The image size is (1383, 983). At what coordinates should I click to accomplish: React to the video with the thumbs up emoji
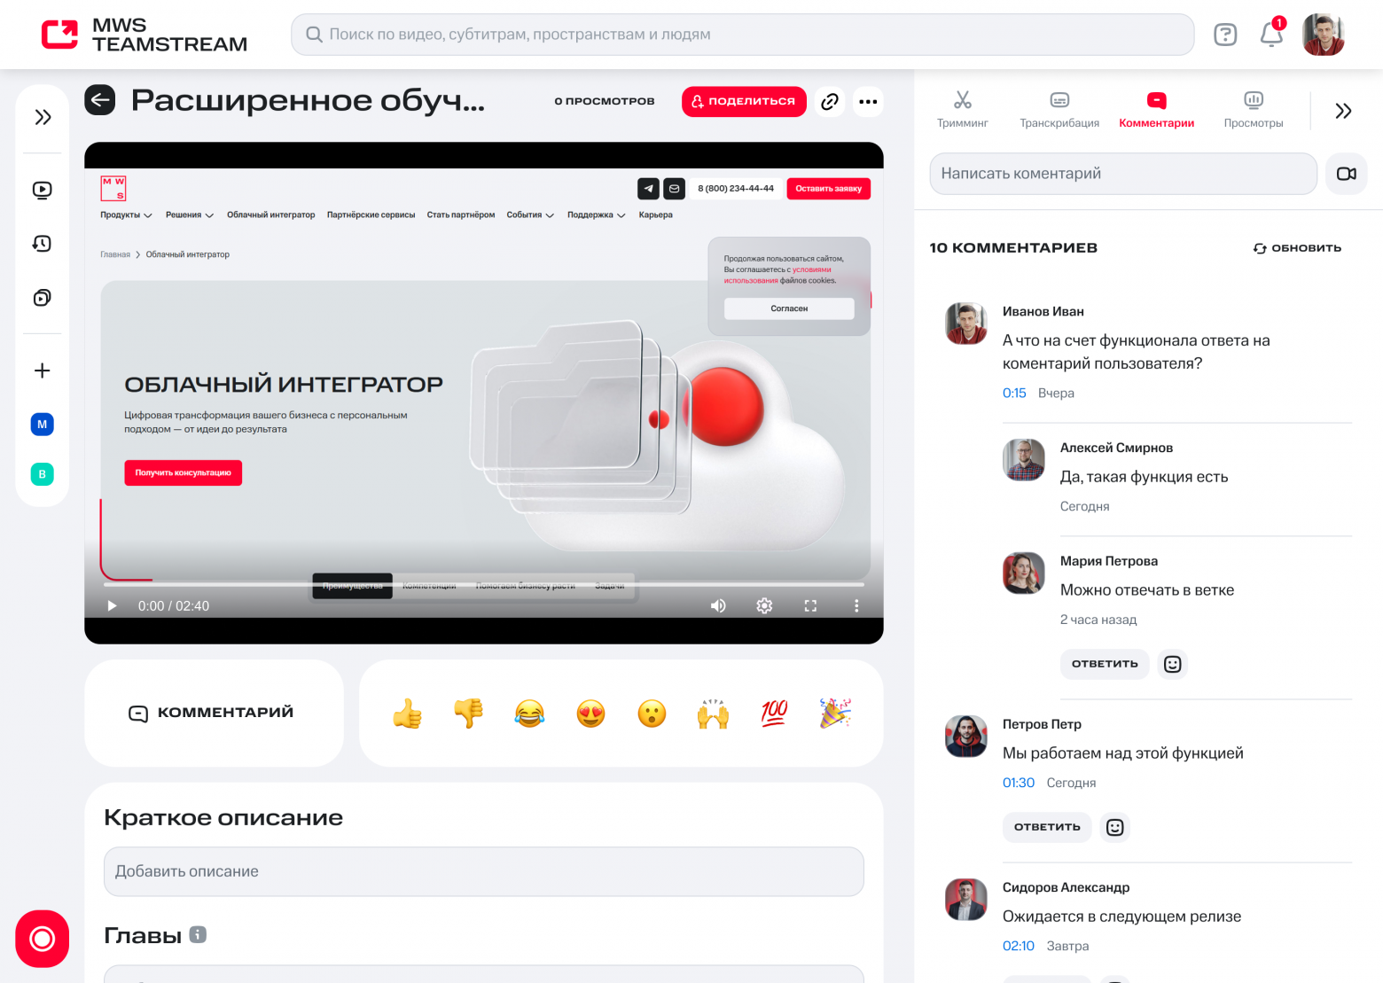tap(407, 713)
